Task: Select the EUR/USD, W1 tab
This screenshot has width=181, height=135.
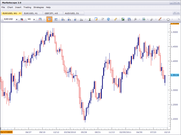Action: (x=10, y=13)
